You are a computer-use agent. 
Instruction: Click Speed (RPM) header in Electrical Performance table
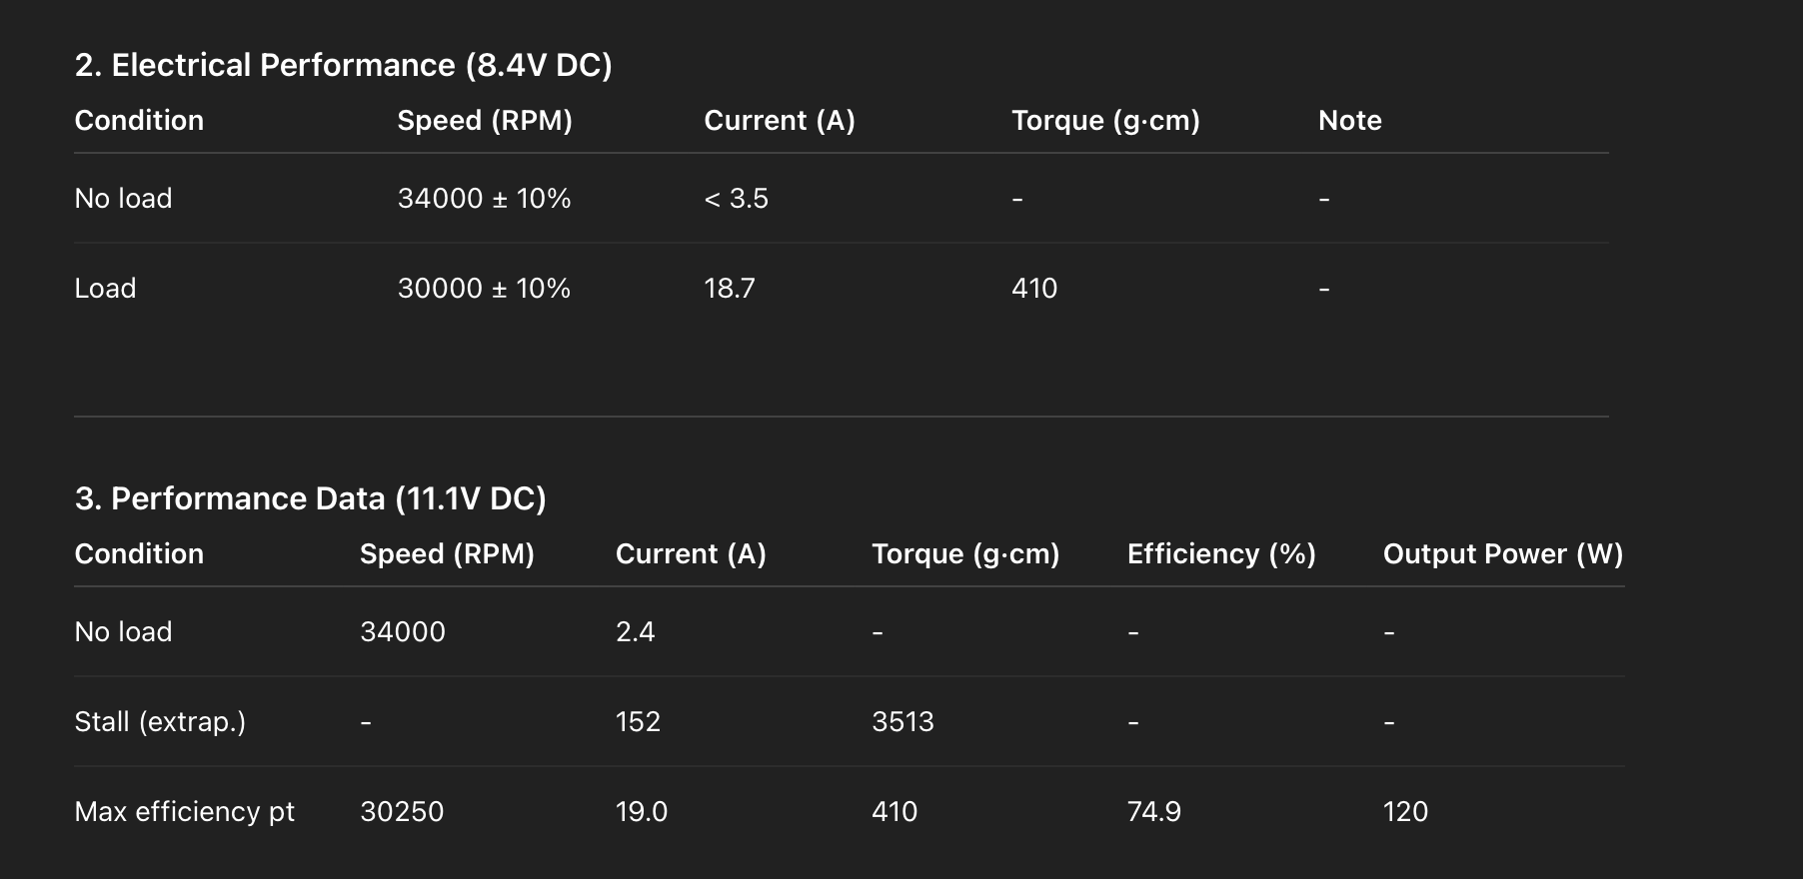(x=485, y=121)
